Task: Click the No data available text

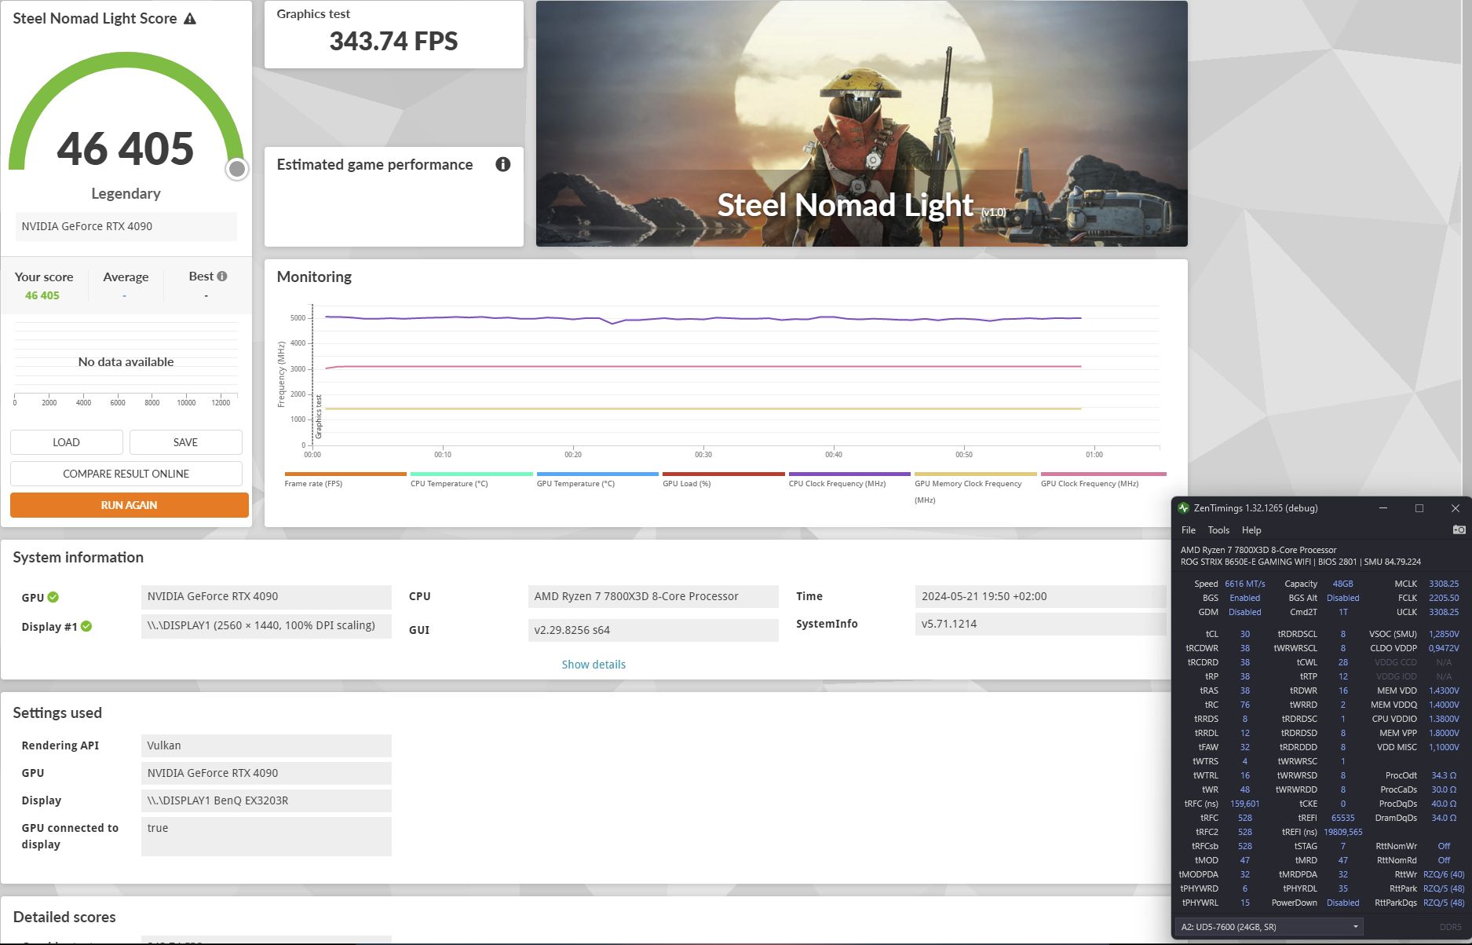Action: click(x=126, y=361)
